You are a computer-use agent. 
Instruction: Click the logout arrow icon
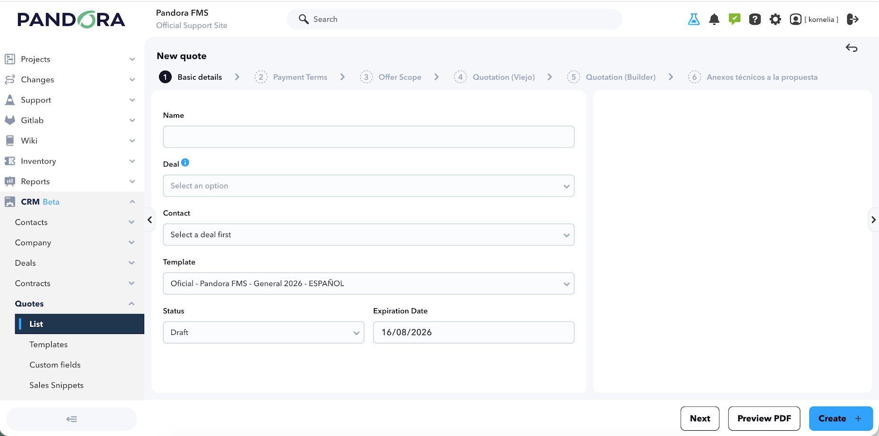pos(853,19)
